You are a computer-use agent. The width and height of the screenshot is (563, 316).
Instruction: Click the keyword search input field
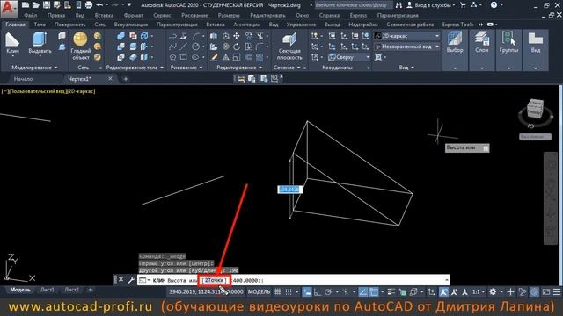354,5
